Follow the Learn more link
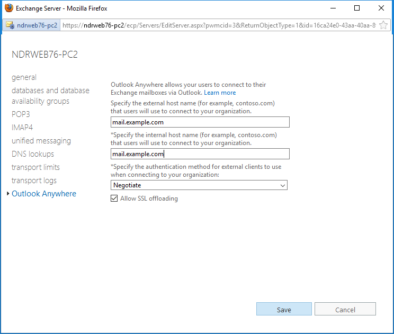 click(x=220, y=93)
